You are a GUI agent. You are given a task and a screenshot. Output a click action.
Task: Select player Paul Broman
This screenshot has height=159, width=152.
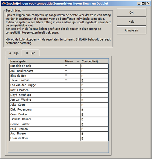pos(37,129)
